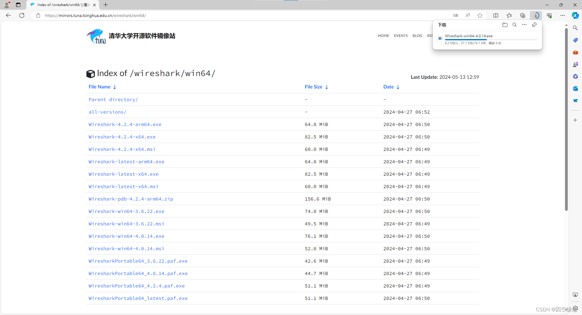
Task: Open the screenshot tool in sidebar
Action: click(575, 295)
